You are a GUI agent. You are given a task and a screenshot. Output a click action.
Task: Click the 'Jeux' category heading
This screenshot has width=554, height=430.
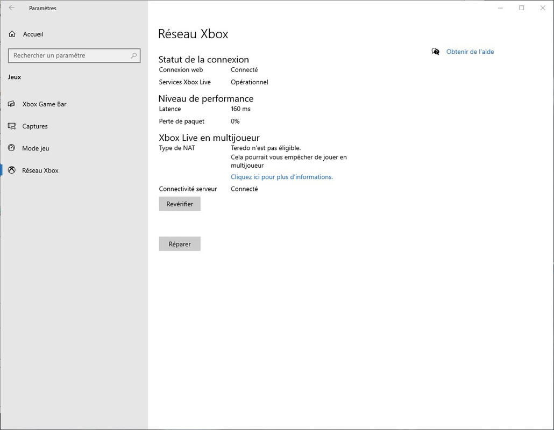pyautogui.click(x=15, y=77)
